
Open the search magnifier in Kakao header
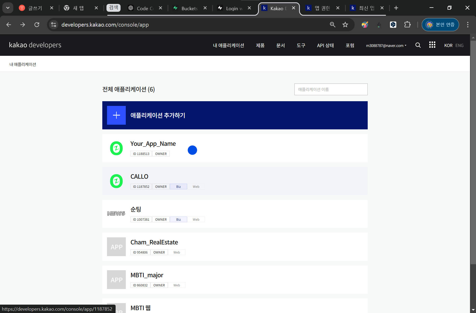tap(418, 45)
